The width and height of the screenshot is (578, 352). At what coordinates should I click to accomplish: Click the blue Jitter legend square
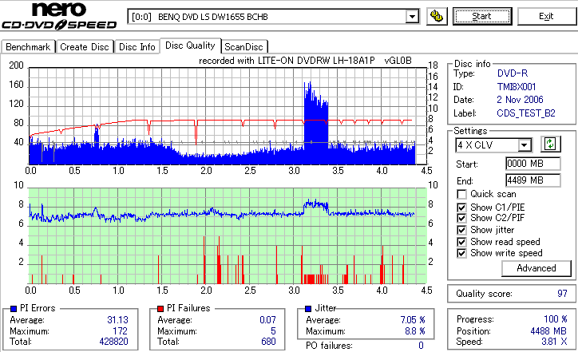click(308, 309)
